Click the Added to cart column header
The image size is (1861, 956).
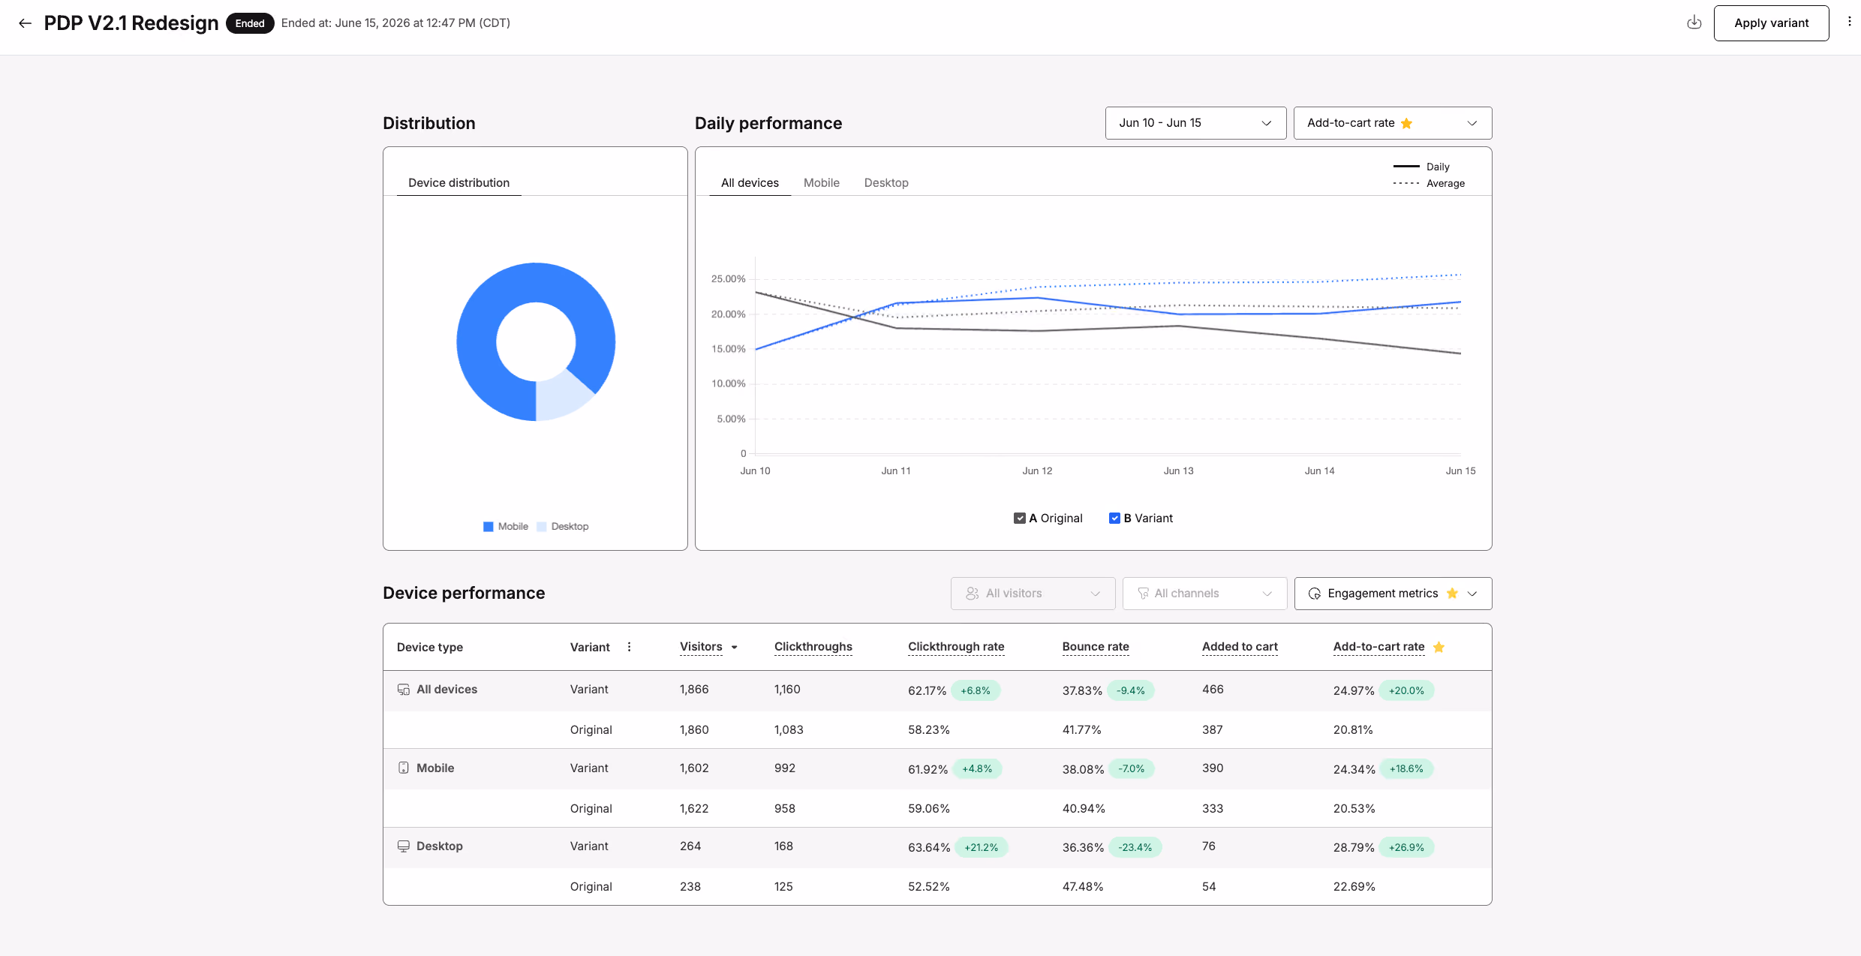point(1240,647)
